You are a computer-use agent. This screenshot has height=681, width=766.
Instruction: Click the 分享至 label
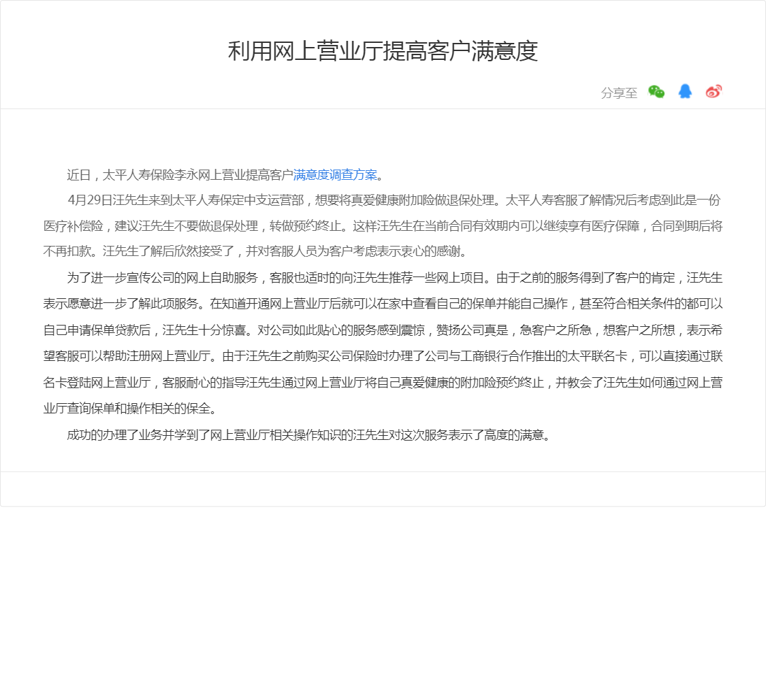(619, 93)
